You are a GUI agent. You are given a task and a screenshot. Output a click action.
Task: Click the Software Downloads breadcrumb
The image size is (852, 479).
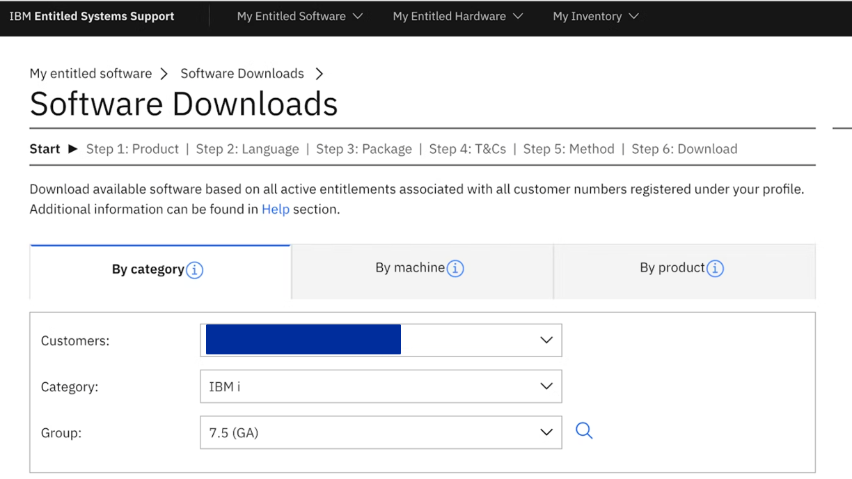[242, 73]
